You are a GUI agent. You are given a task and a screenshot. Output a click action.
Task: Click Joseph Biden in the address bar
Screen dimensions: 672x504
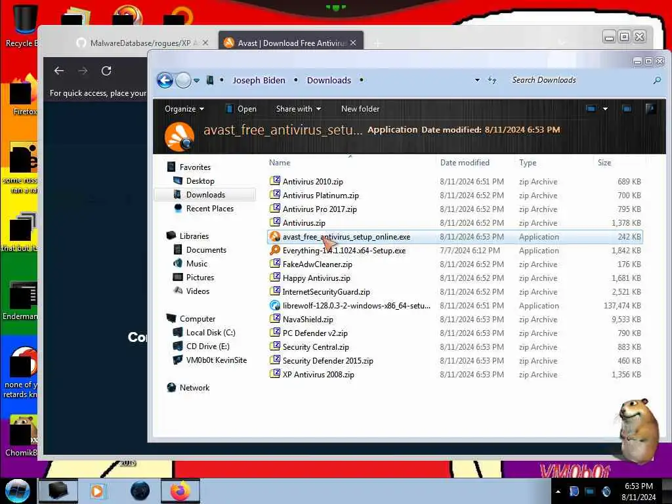pyautogui.click(x=259, y=80)
